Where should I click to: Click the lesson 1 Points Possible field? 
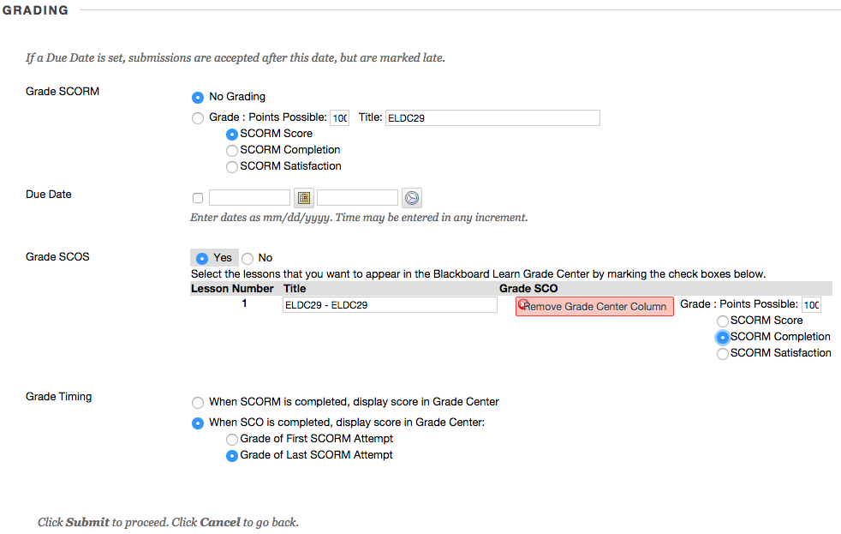pos(810,305)
